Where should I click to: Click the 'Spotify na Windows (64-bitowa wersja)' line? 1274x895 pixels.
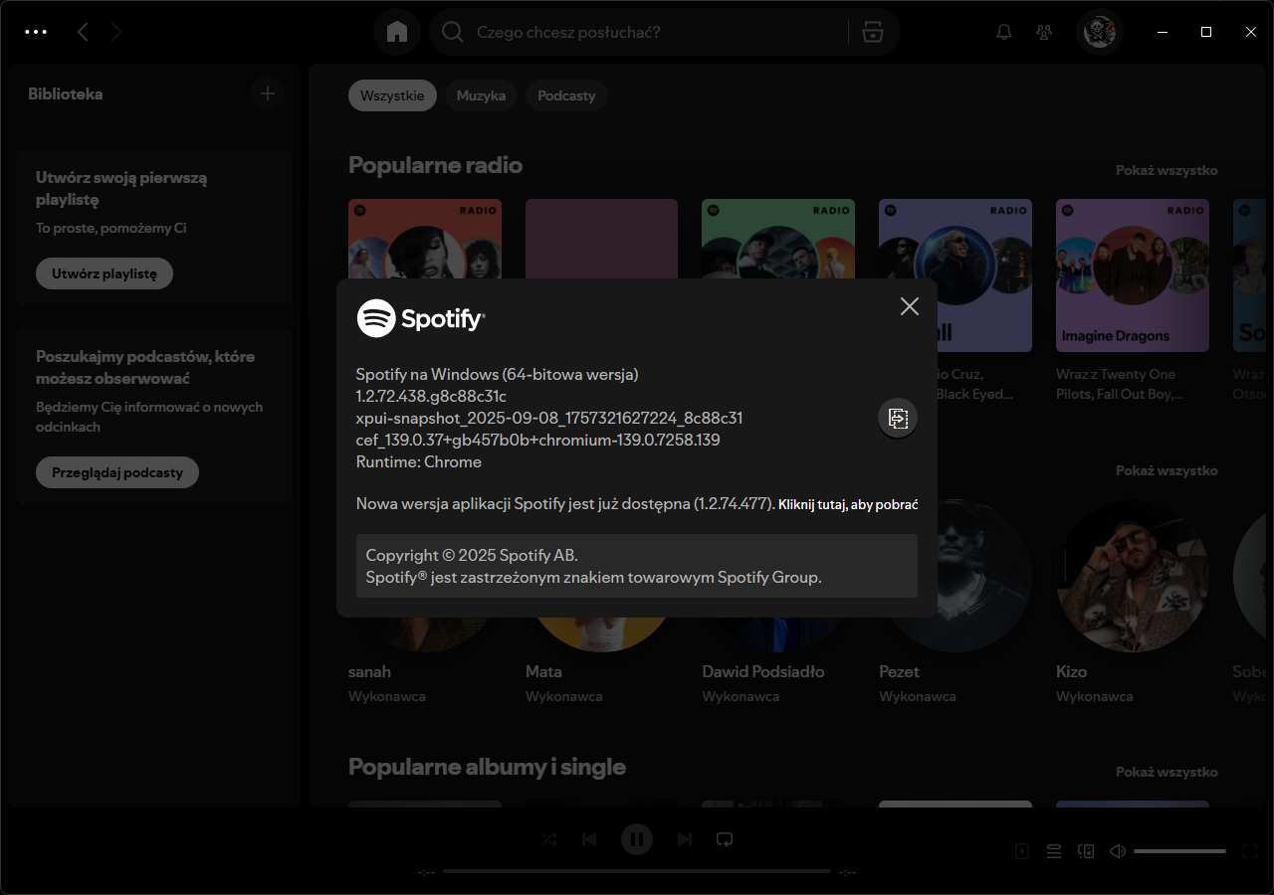[498, 374]
